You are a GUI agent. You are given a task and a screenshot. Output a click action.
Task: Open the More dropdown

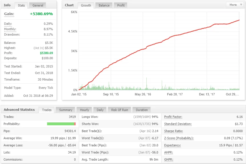point(235,5)
